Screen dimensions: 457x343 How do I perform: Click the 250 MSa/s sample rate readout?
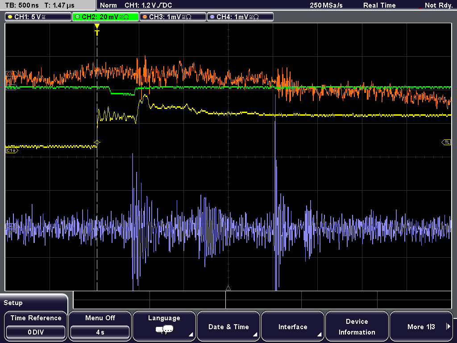coord(326,5)
